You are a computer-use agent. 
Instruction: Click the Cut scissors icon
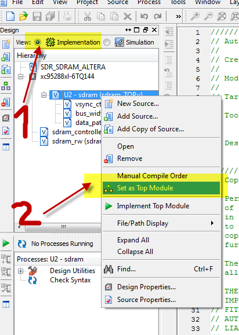click(88, 16)
